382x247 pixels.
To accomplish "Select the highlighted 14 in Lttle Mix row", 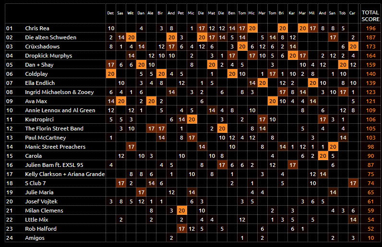I will pyautogui.click(x=353, y=220).
